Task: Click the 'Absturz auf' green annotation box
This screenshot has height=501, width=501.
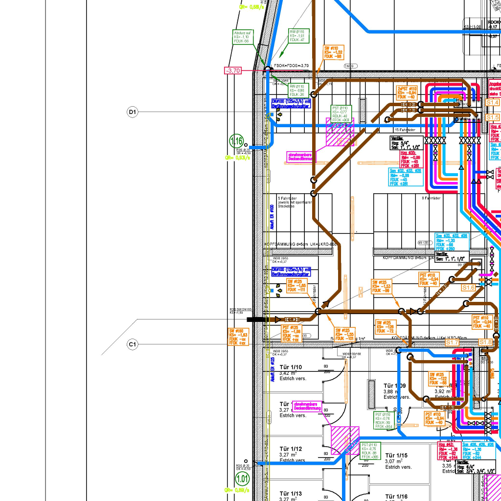Action: [x=243, y=37]
